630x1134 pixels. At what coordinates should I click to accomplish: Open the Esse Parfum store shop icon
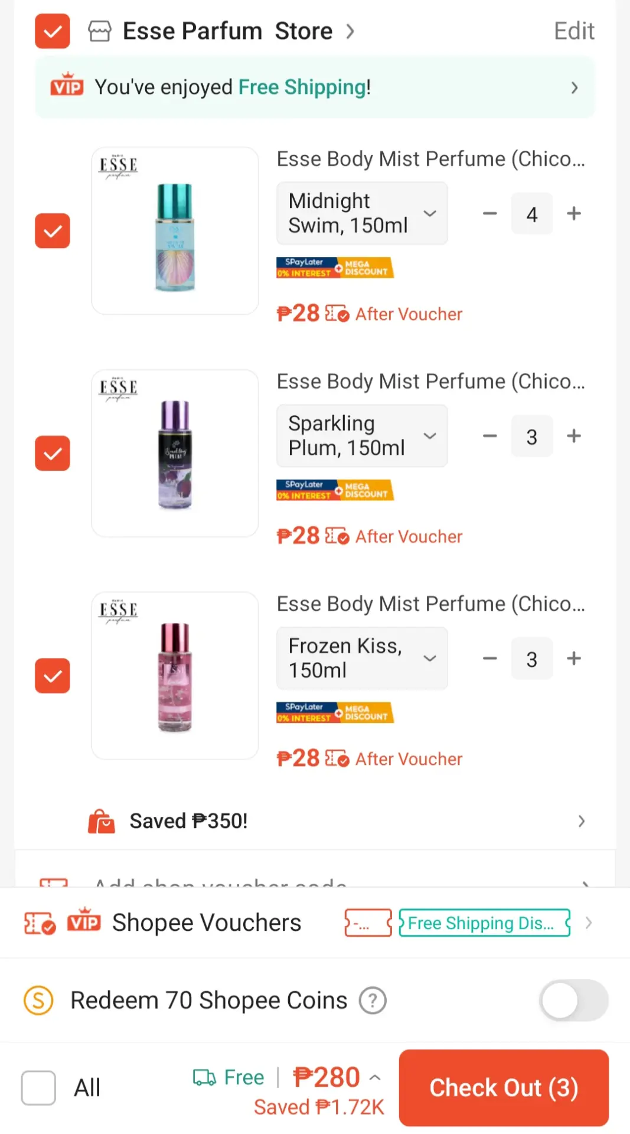click(100, 31)
